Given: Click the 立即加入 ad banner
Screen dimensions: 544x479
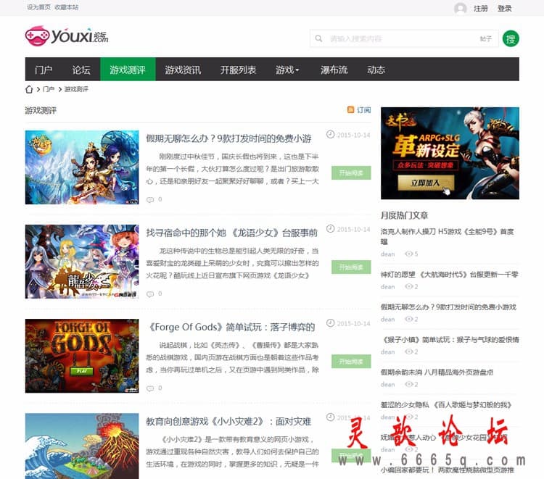Looking at the screenshot, I should pos(450,153).
